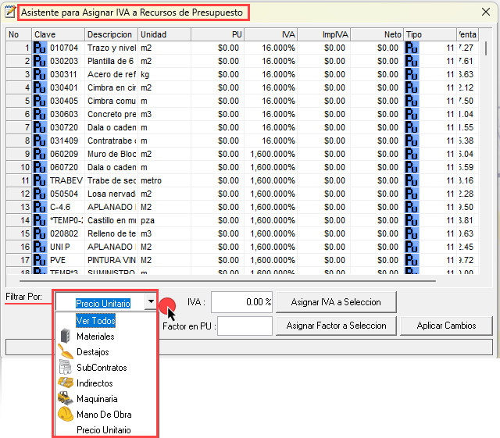
Task: Sort by the Clave column header
Action: pyautogui.click(x=59, y=34)
